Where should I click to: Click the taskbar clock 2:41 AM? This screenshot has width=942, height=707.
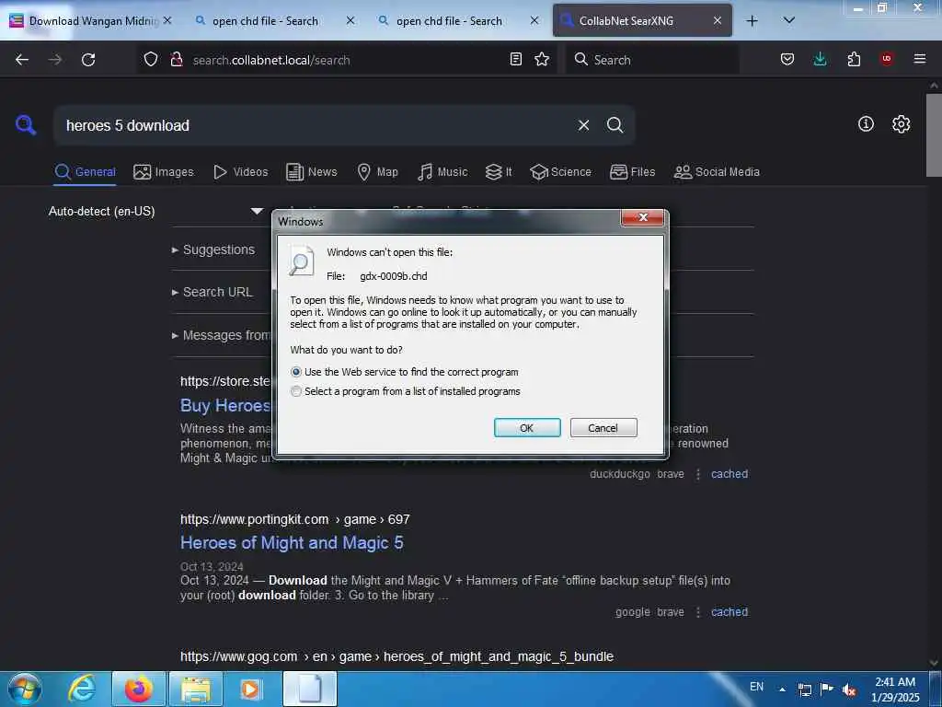[x=894, y=690]
